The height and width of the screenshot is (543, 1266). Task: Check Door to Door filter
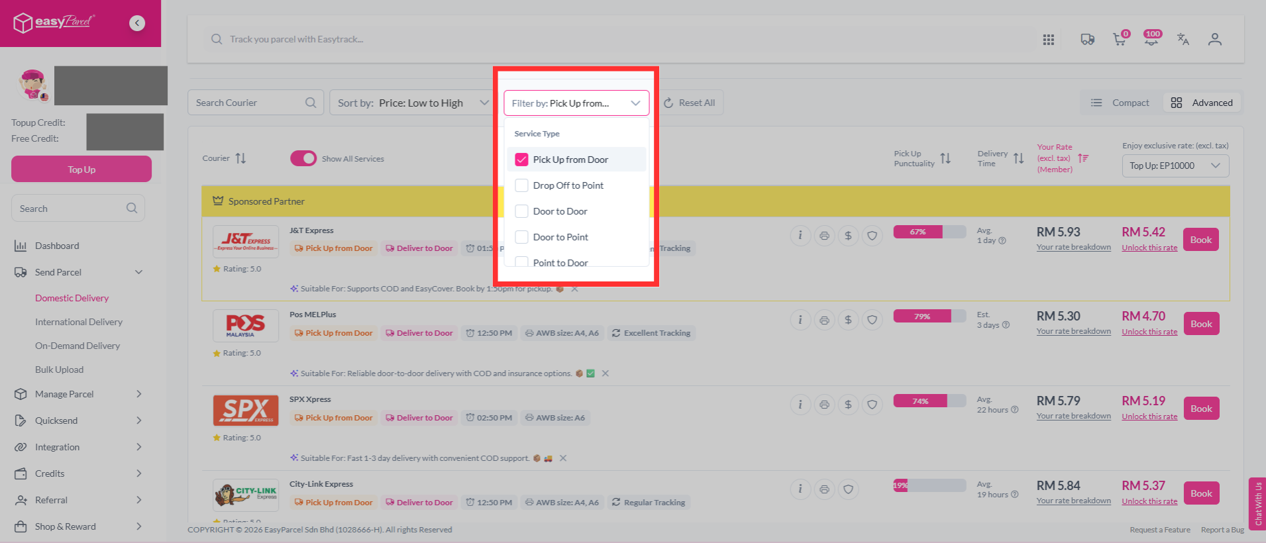click(x=522, y=211)
